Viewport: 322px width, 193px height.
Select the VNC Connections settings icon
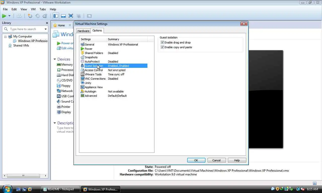point(83,79)
